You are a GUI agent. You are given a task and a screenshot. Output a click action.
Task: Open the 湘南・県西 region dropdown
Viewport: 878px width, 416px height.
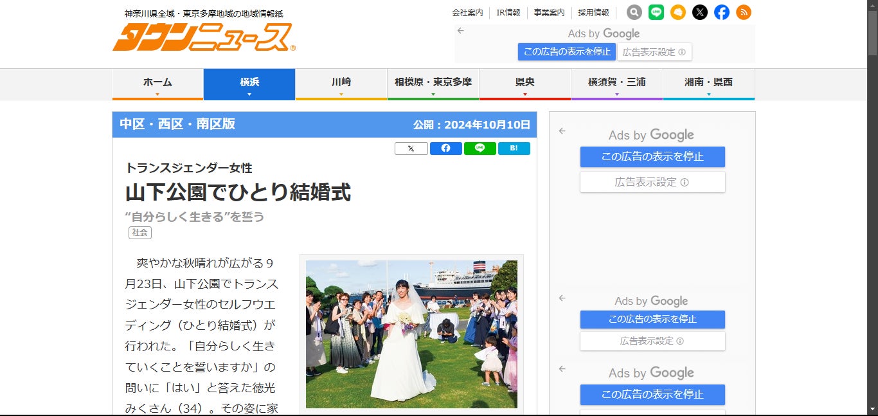coord(708,84)
